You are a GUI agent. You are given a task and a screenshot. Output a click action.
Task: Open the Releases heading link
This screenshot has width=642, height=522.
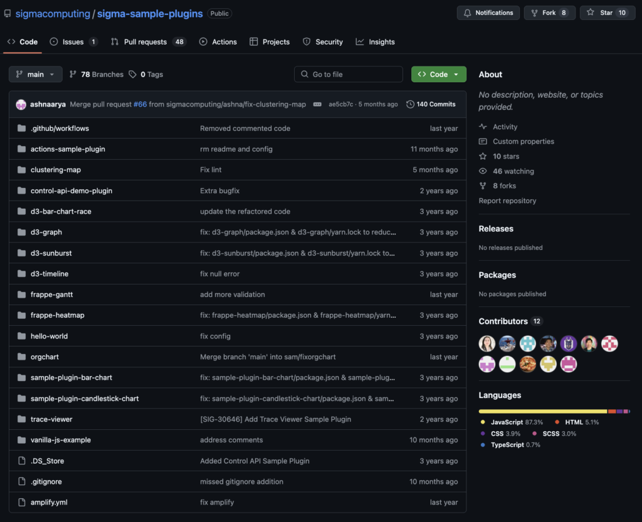coord(496,229)
